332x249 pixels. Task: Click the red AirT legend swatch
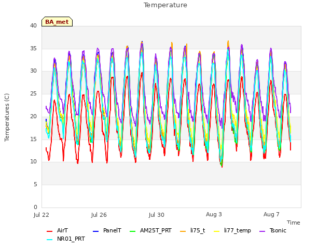tap(50, 231)
